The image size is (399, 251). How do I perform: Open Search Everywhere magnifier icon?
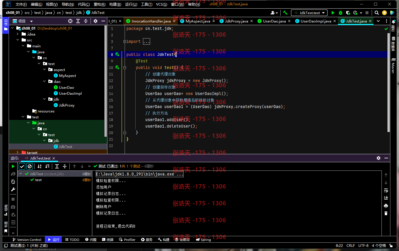click(376, 13)
